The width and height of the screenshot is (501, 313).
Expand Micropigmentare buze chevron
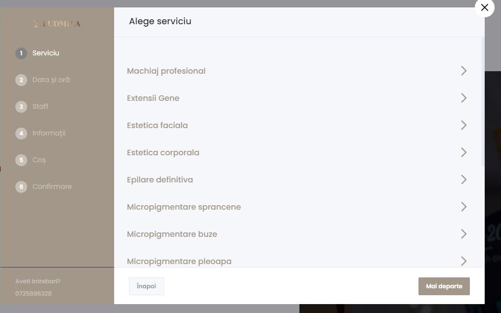(463, 234)
